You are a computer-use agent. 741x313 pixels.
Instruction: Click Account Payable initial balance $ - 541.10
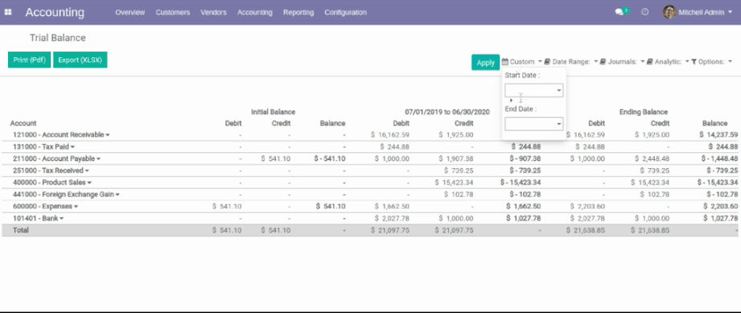(330, 159)
